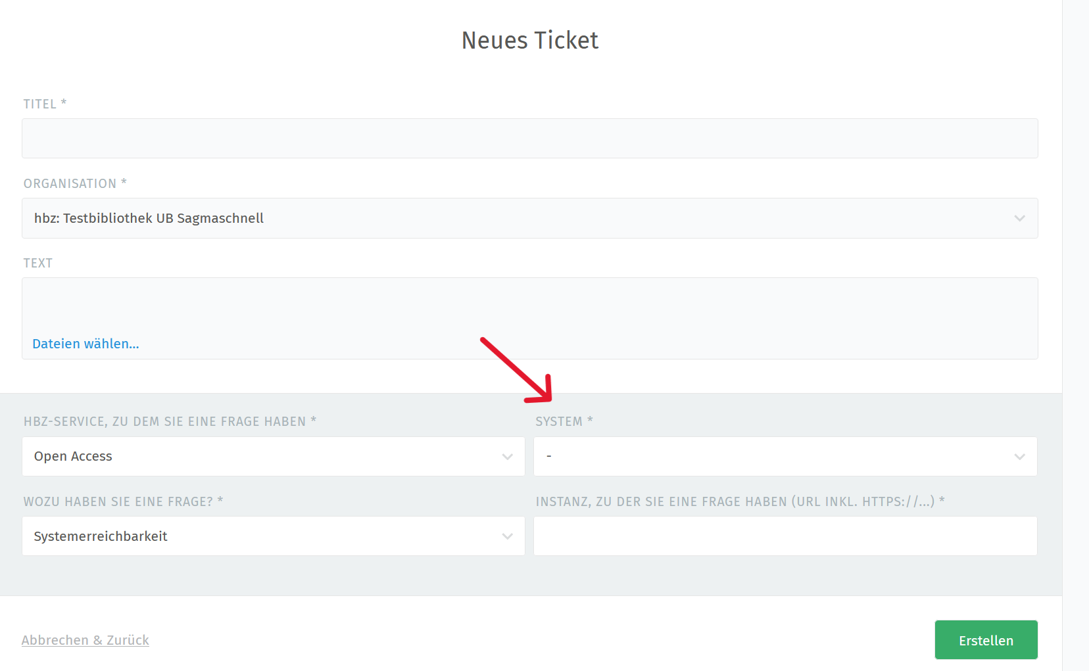Click the chevron arrow in the System field
This screenshot has width=1089, height=671.
coord(1019,457)
